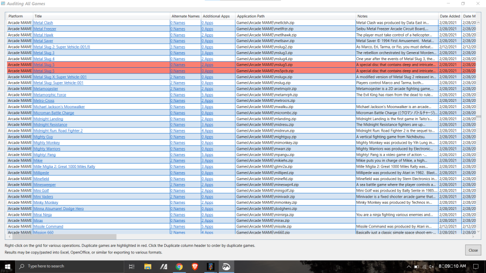The image size is (486, 273).
Task: Open the Midnight Resistance title link
Action: (x=50, y=125)
